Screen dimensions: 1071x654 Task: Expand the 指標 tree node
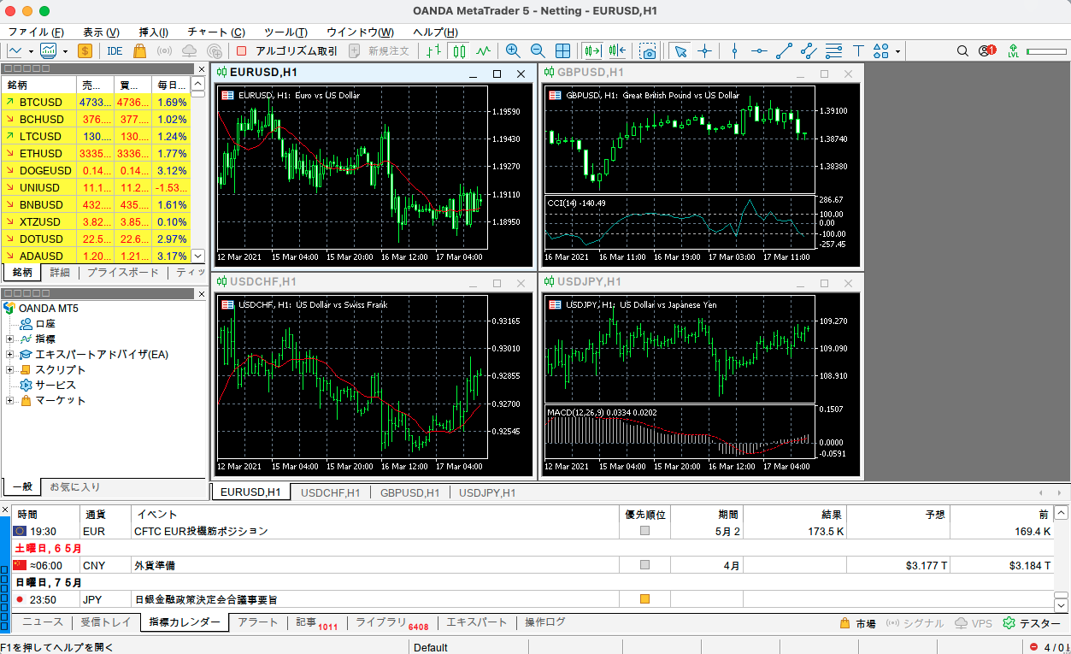9,339
